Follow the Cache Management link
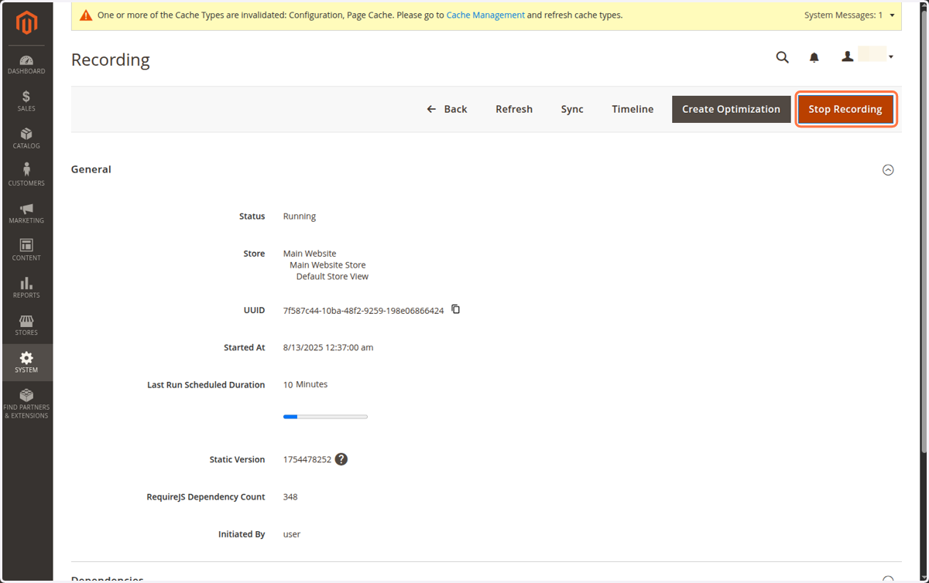Image resolution: width=929 pixels, height=583 pixels. tap(485, 15)
